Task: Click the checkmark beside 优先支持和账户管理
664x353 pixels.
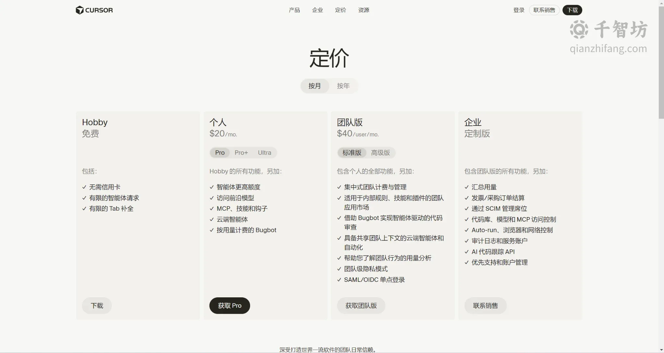Action: click(466, 262)
